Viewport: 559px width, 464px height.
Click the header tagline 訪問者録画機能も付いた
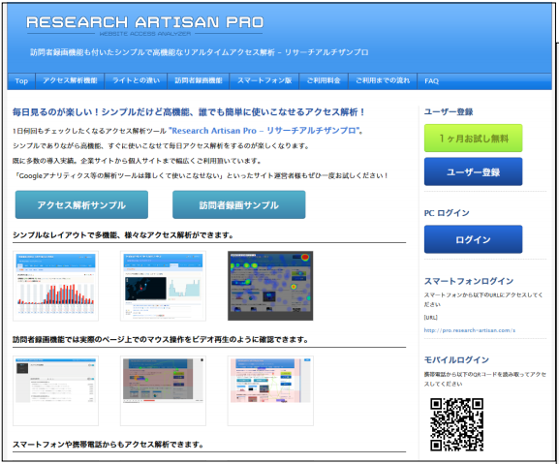tap(200, 52)
